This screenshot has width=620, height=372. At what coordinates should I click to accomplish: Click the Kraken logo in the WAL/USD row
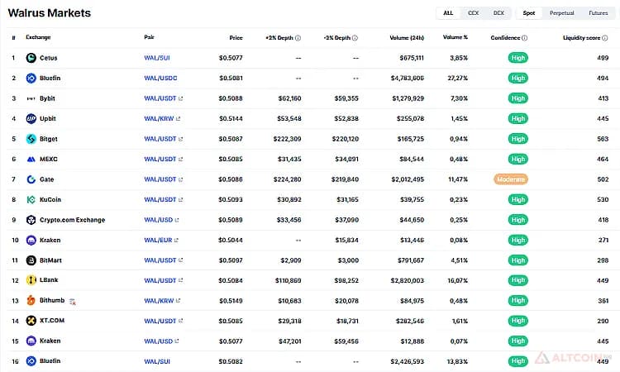[31, 341]
